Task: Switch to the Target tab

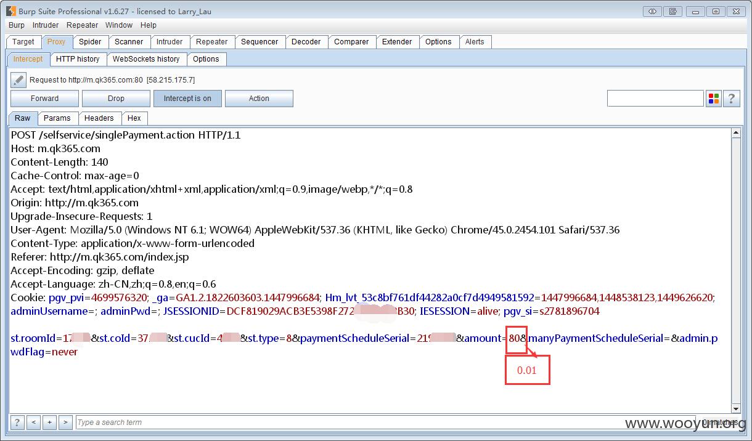Action: pos(23,42)
